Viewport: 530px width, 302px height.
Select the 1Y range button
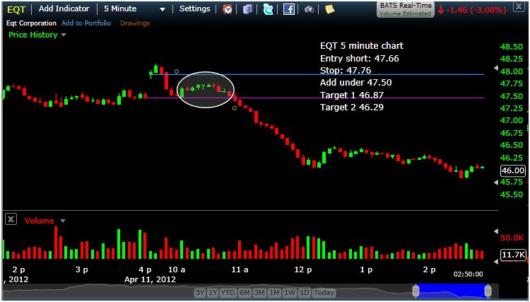(213, 293)
